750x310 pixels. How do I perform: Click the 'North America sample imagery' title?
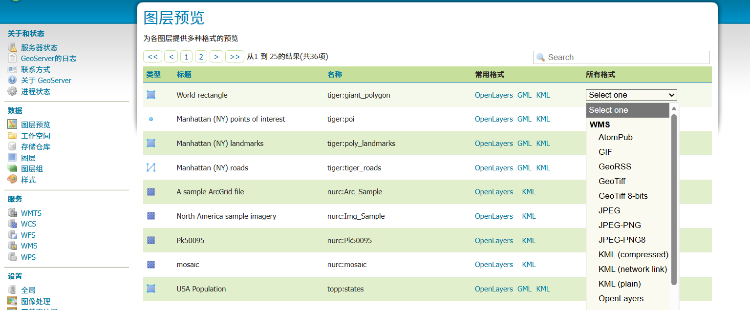click(x=226, y=216)
